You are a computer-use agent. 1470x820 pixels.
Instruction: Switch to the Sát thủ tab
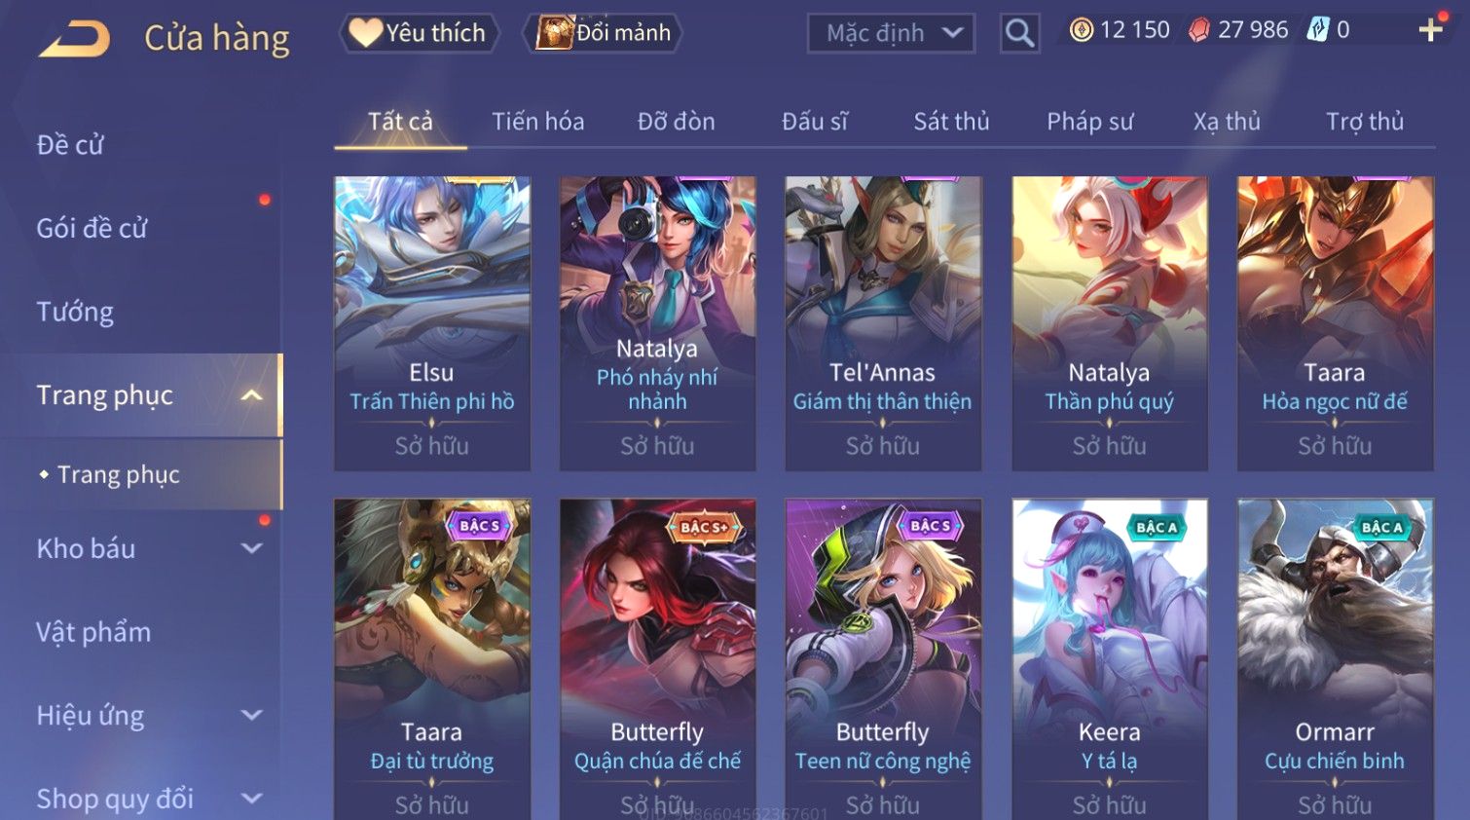pyautogui.click(x=951, y=122)
